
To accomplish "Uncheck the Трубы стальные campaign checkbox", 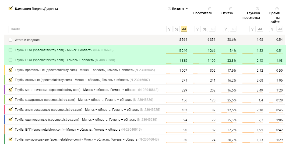I will point(11,80).
